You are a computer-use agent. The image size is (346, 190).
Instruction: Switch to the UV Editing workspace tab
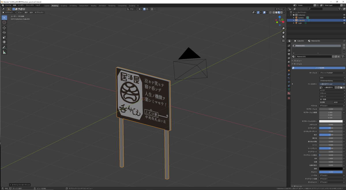click(x=73, y=5)
